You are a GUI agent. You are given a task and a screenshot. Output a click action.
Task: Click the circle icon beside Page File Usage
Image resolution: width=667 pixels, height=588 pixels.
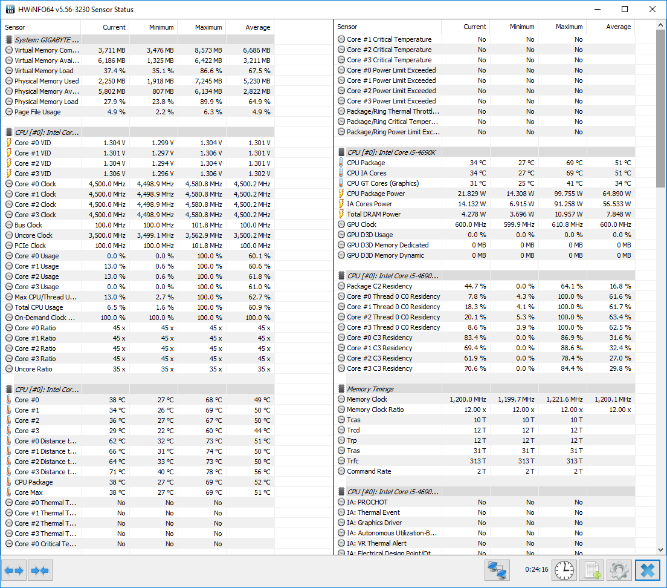[x=9, y=112]
